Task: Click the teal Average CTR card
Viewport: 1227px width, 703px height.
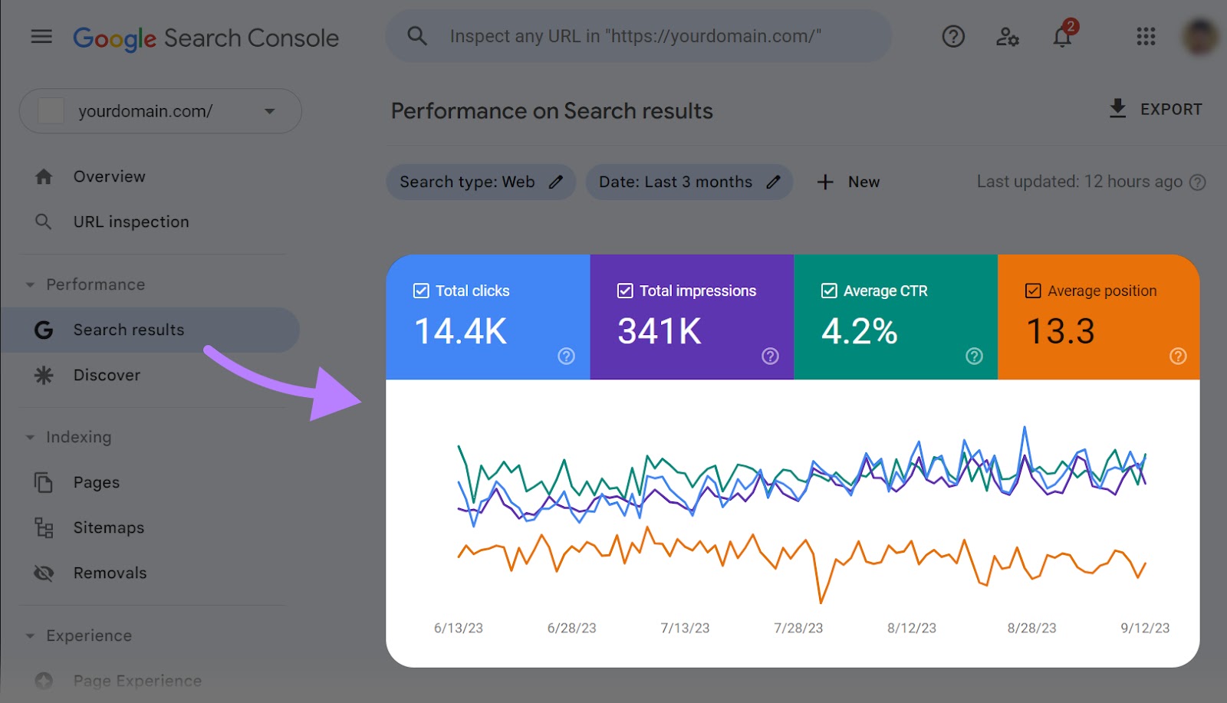Action: (x=896, y=317)
